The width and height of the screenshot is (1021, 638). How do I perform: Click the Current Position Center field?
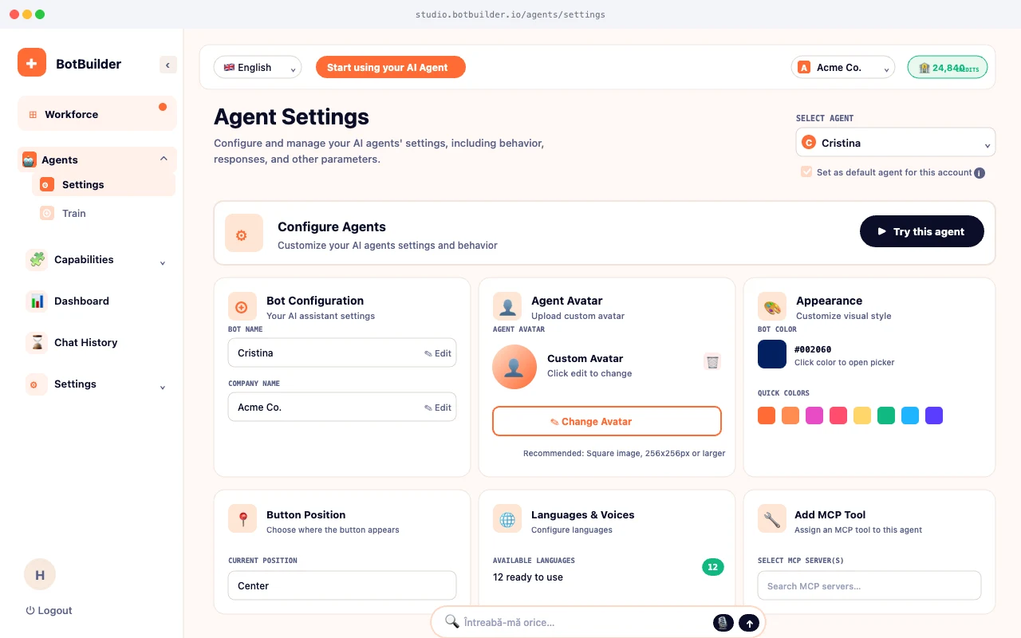[x=342, y=585]
